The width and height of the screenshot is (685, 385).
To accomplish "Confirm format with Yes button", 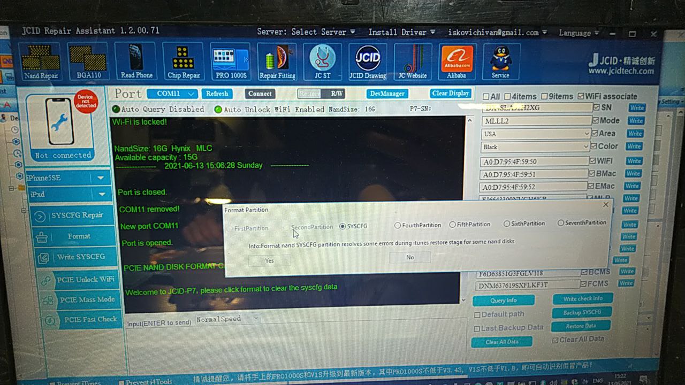I will click(269, 260).
